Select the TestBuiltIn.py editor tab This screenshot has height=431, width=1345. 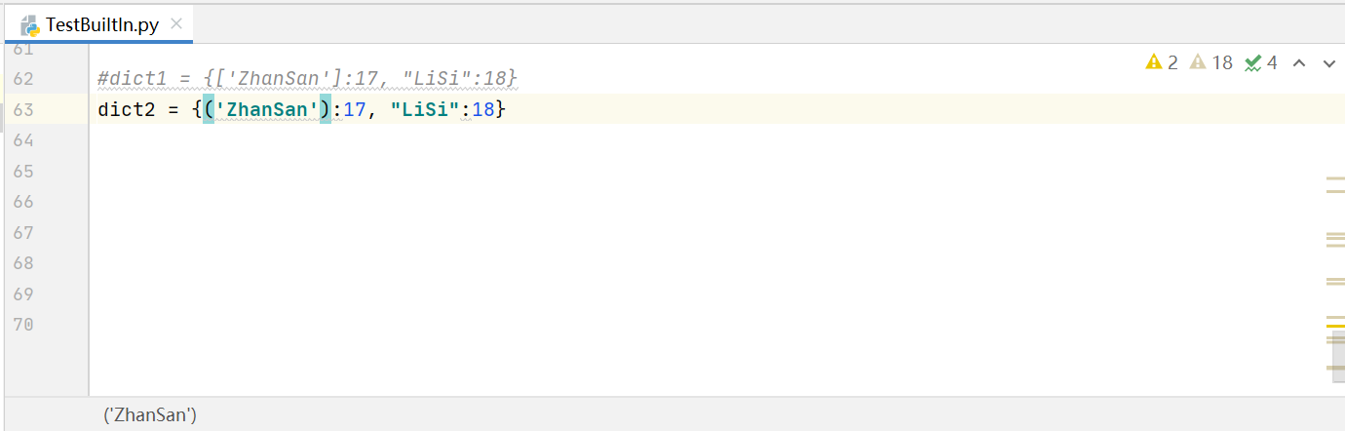click(x=101, y=24)
